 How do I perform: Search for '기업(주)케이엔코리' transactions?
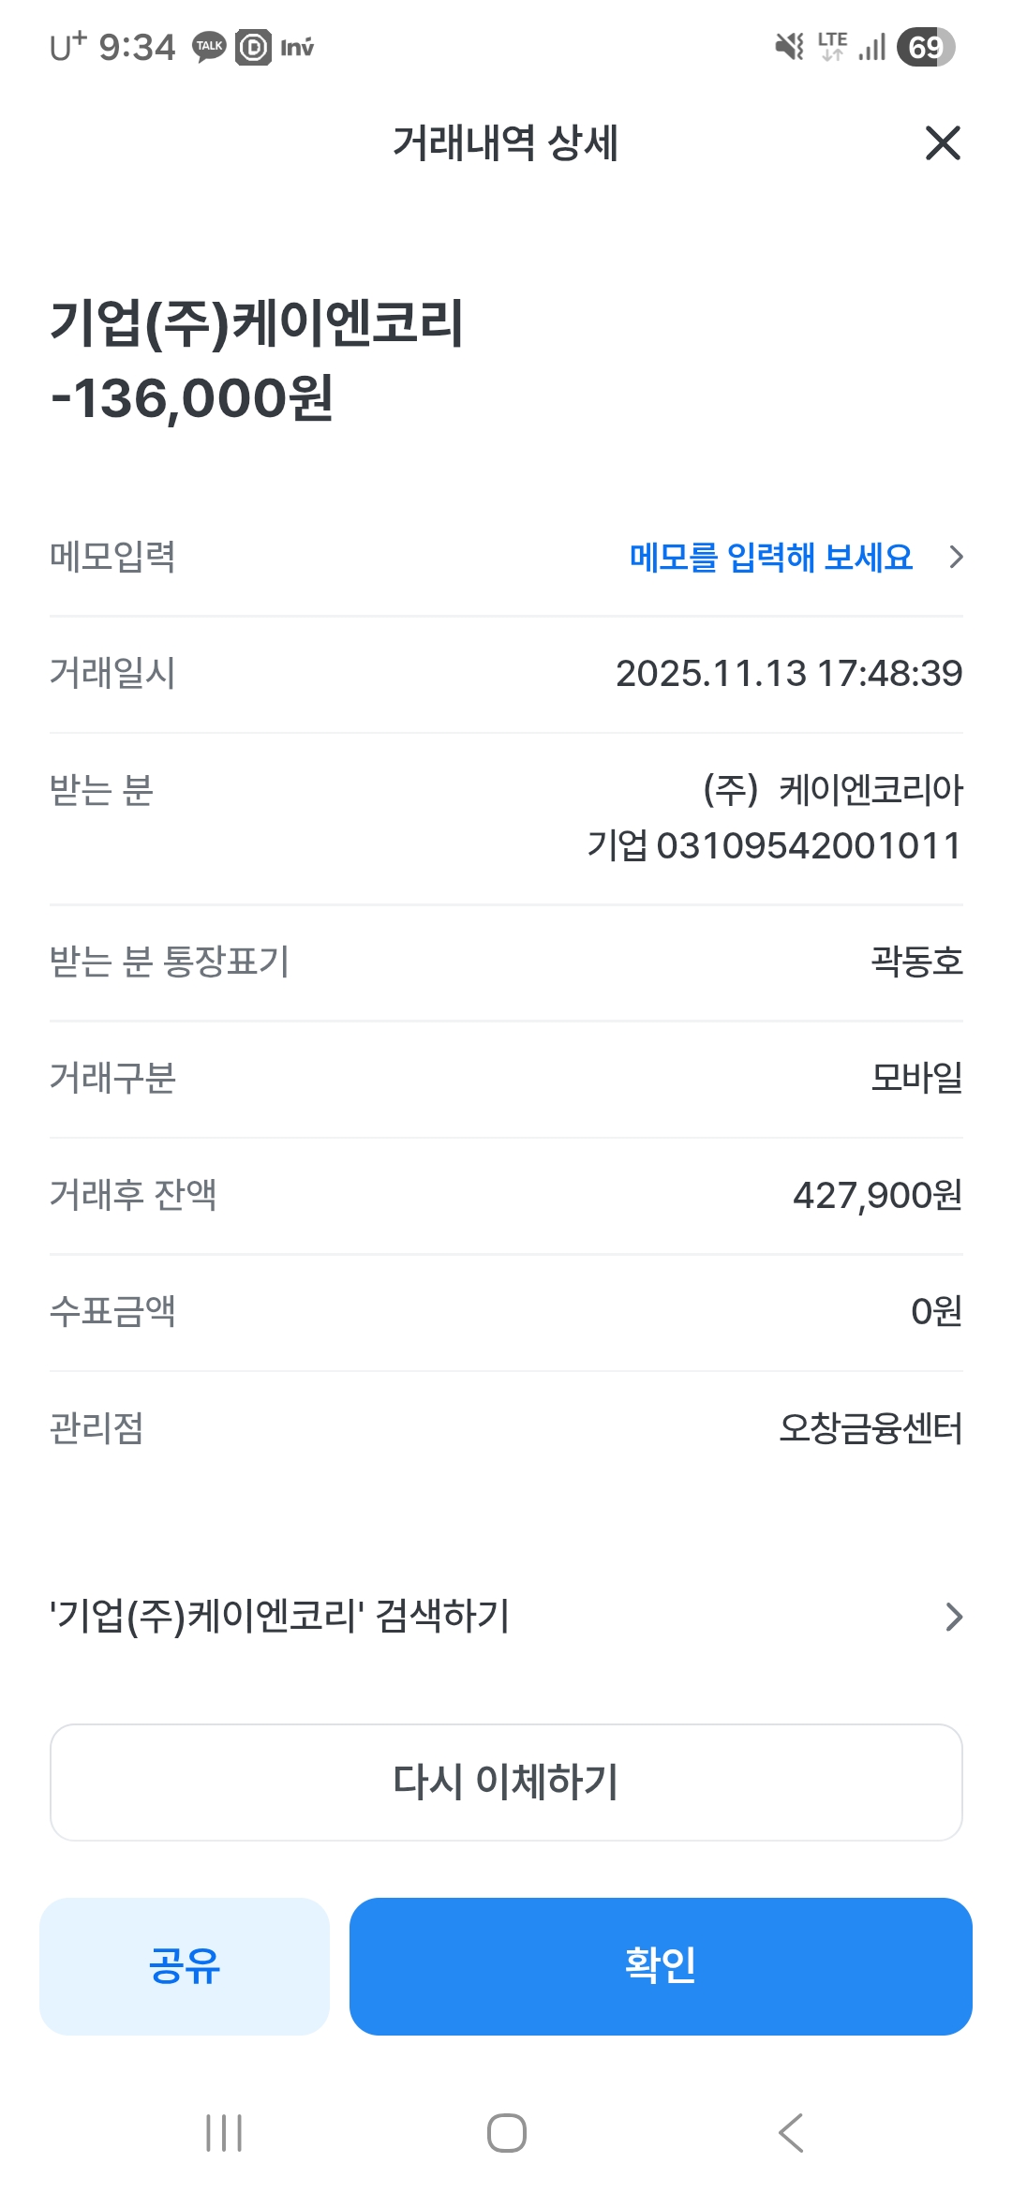[279, 1617]
